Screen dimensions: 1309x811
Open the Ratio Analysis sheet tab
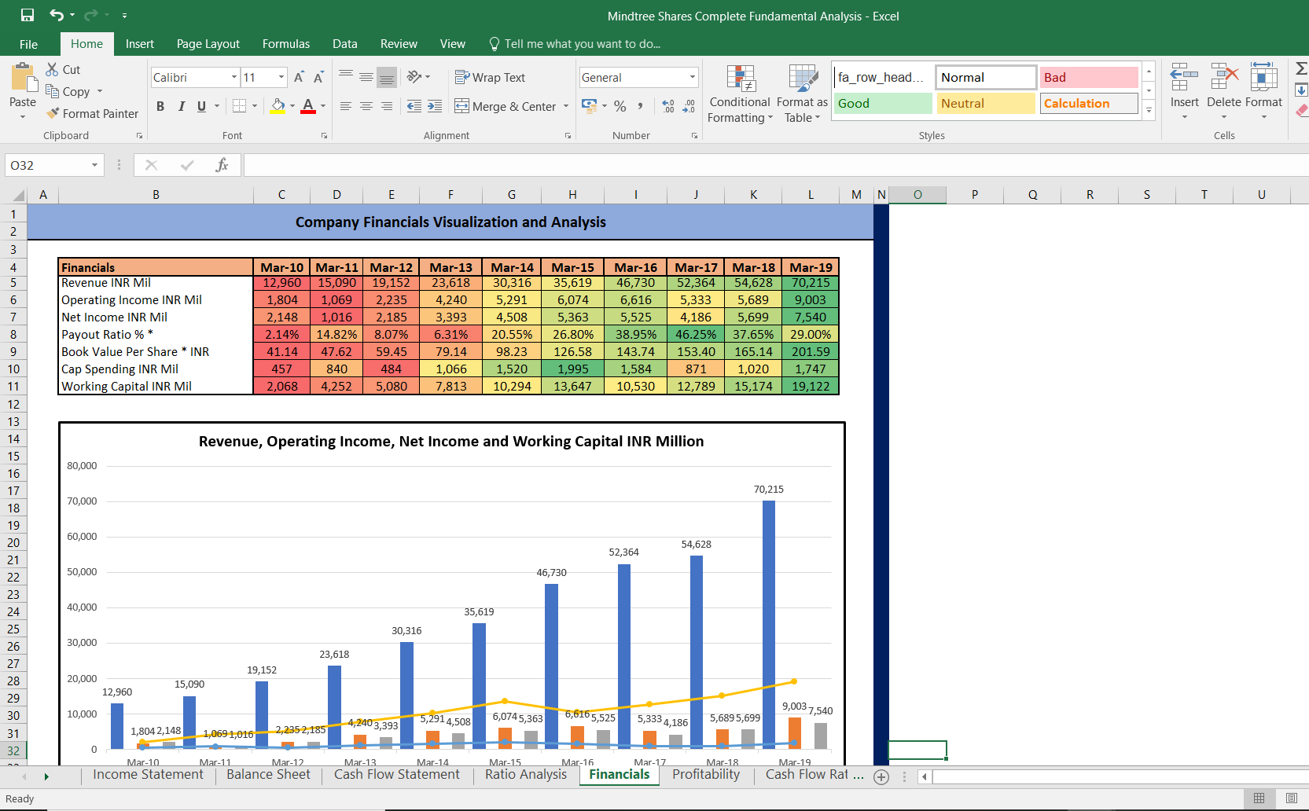click(526, 775)
